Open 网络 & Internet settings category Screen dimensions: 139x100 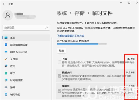click(x=26, y=52)
